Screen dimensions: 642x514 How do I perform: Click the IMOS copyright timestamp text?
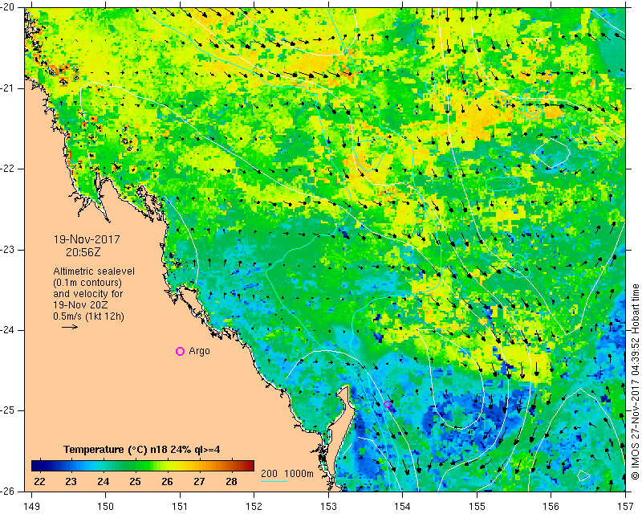(635, 382)
